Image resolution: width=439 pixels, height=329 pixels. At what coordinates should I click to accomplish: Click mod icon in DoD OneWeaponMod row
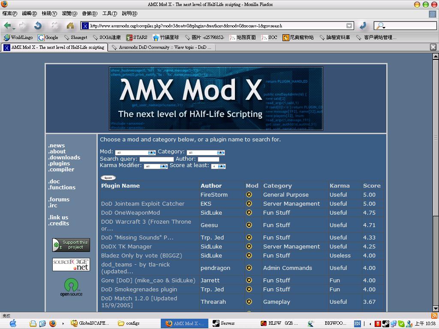pyautogui.click(x=249, y=212)
